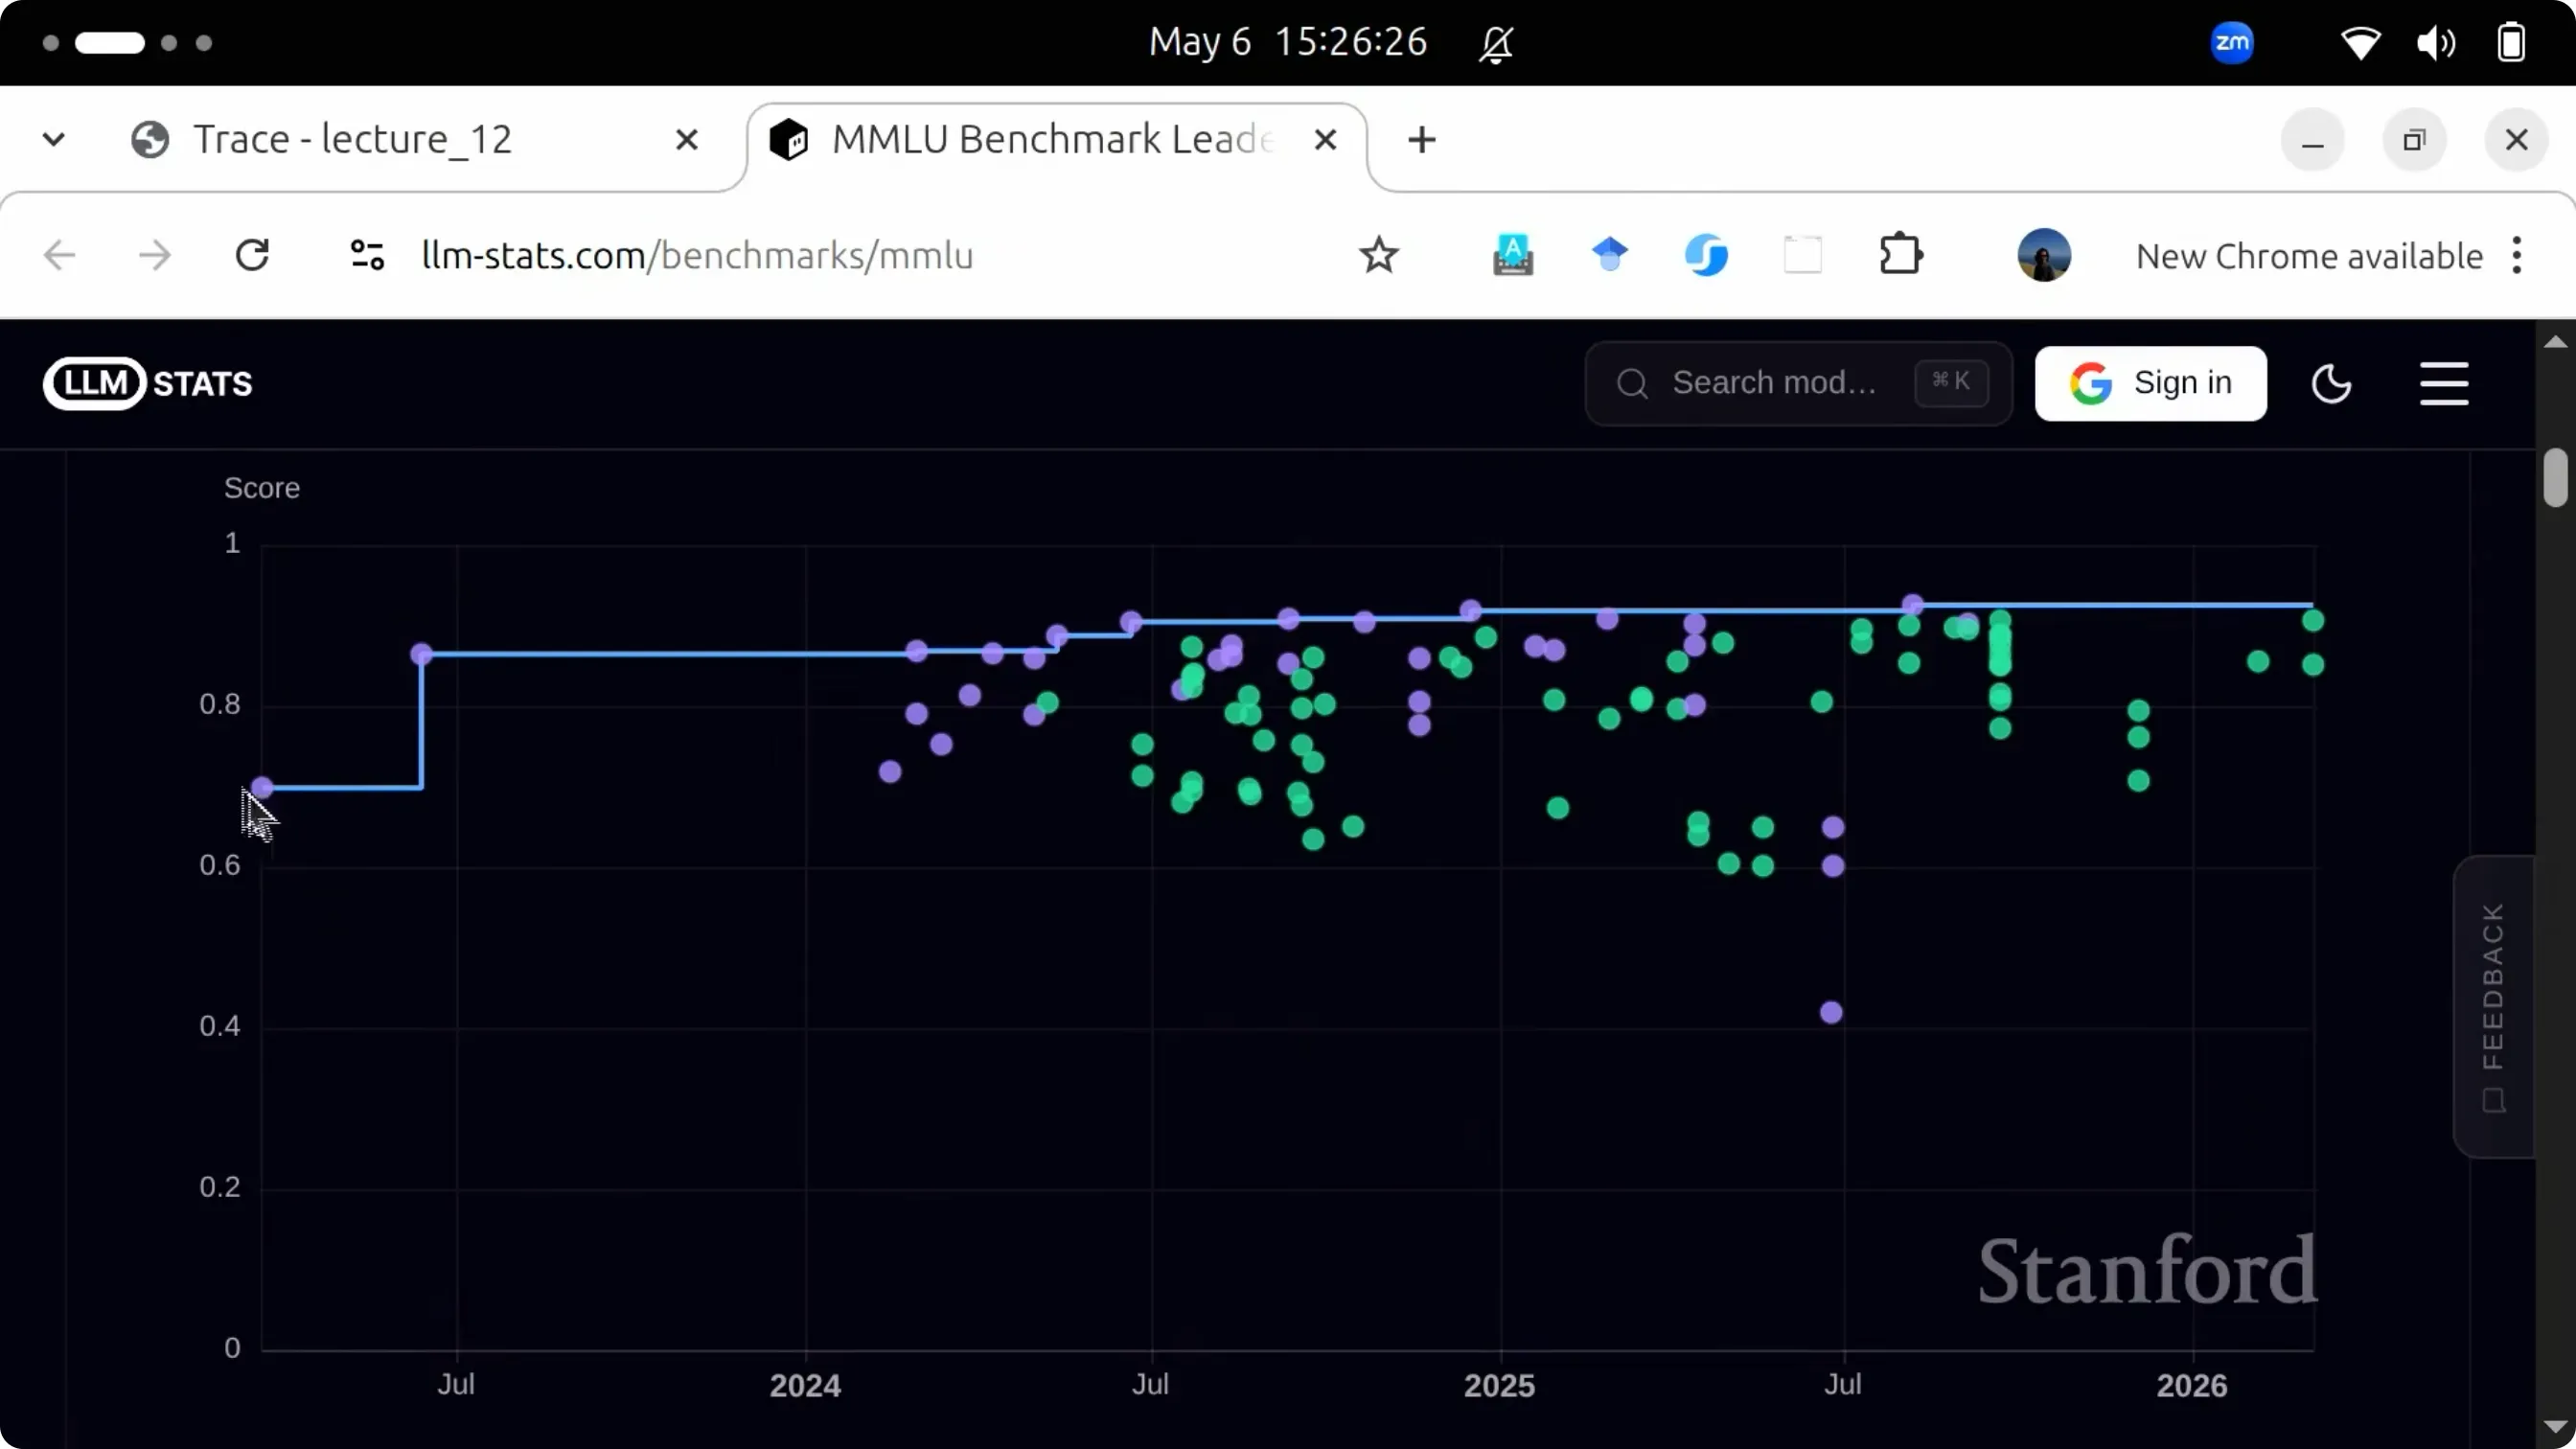Select the lowest purple data point near 0.4

tap(1831, 1012)
